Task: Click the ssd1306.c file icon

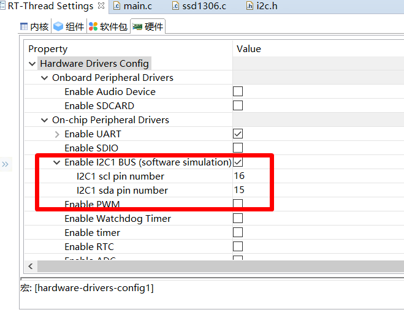Action: coord(175,6)
